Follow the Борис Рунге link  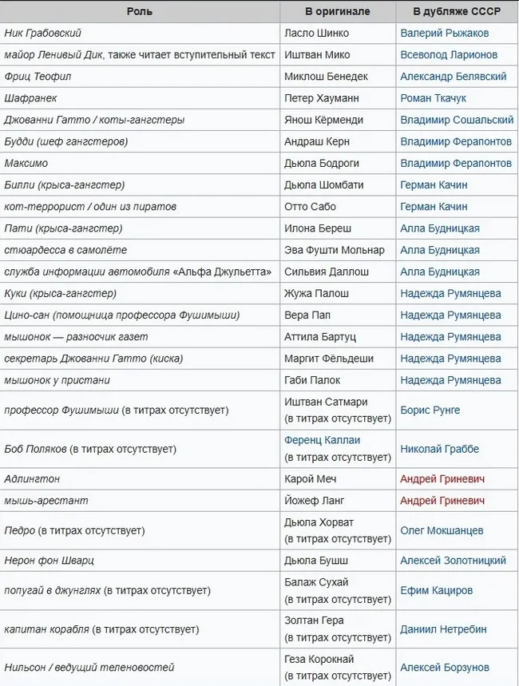430,410
